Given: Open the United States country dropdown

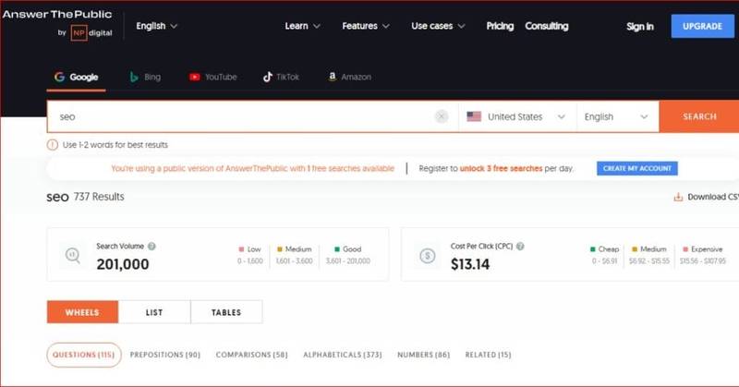Looking at the screenshot, I should (517, 116).
